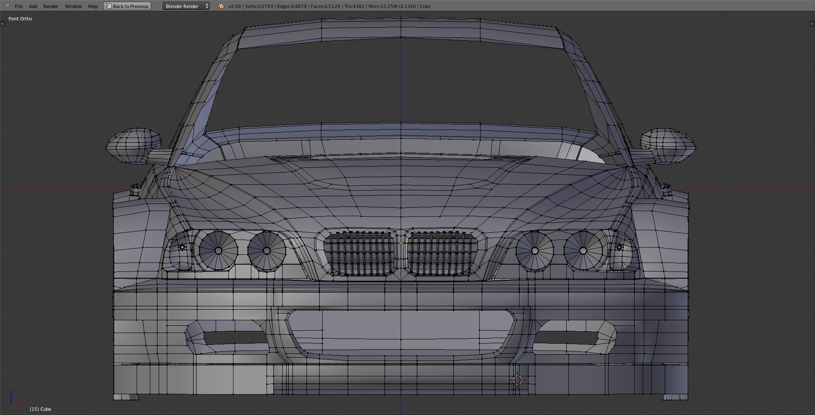Click the 3D cursor crosshair on bumper
Screen dimensions: 815x415
coord(518,380)
